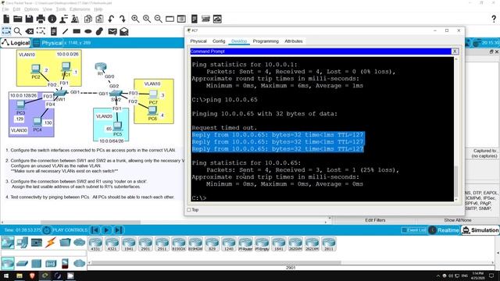This screenshot has height=281, width=500.
Task: Open the View menu
Action: click(x=48, y=9)
